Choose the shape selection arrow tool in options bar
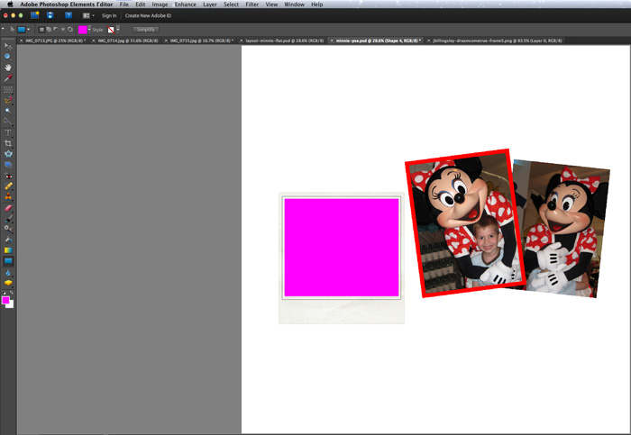This screenshot has width=631, height=435. (13, 30)
